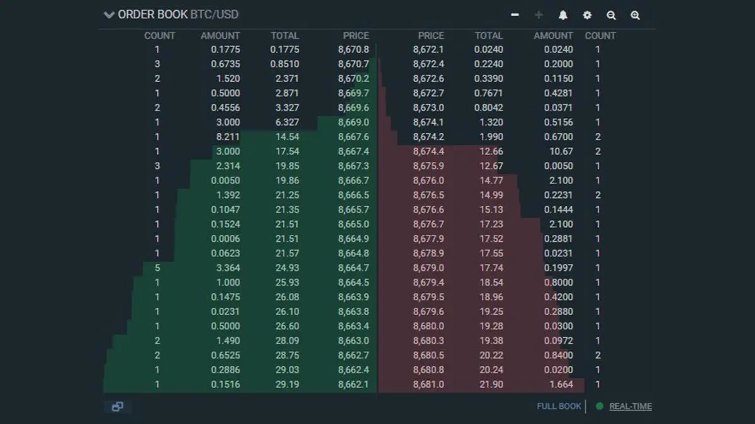Open order book alerts bell icon
755x424 pixels.
563,15
